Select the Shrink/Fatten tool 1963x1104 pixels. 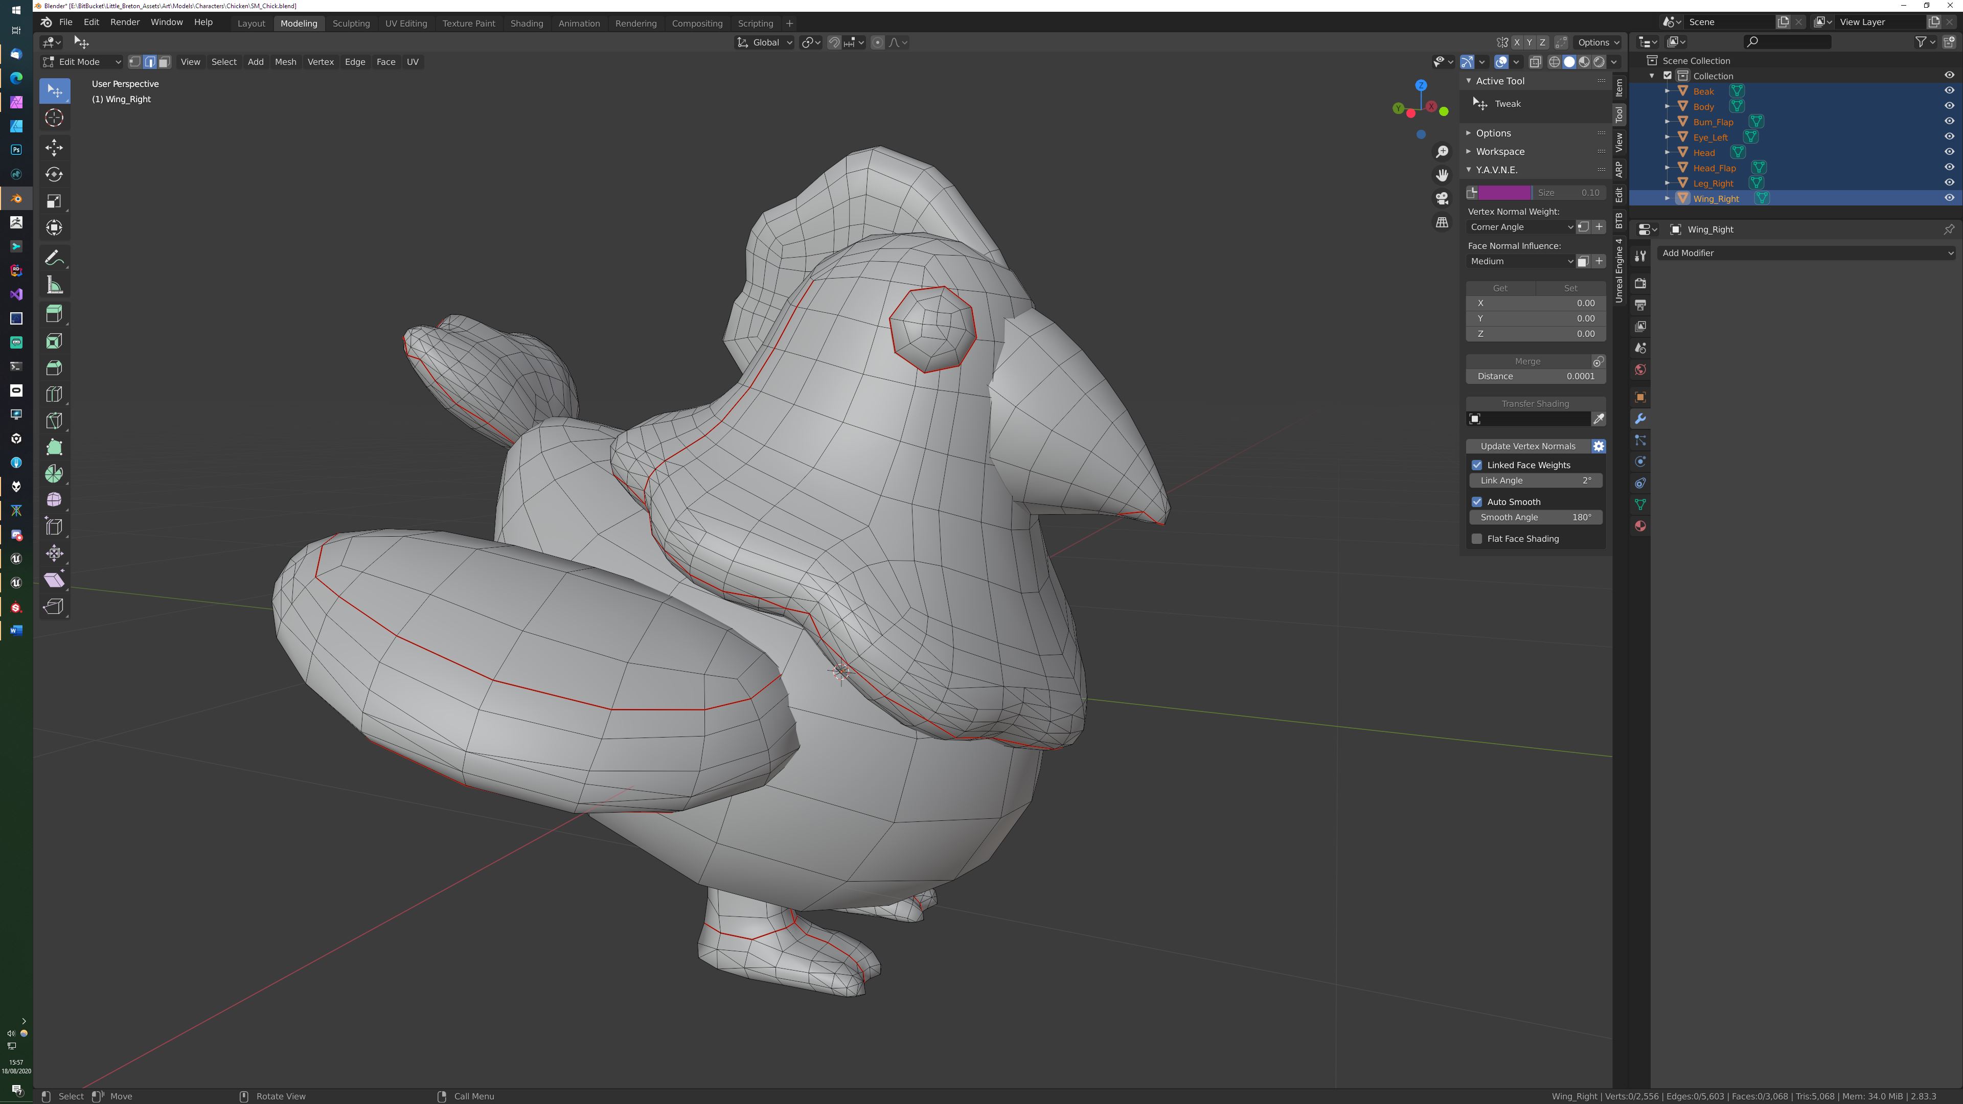[54, 553]
